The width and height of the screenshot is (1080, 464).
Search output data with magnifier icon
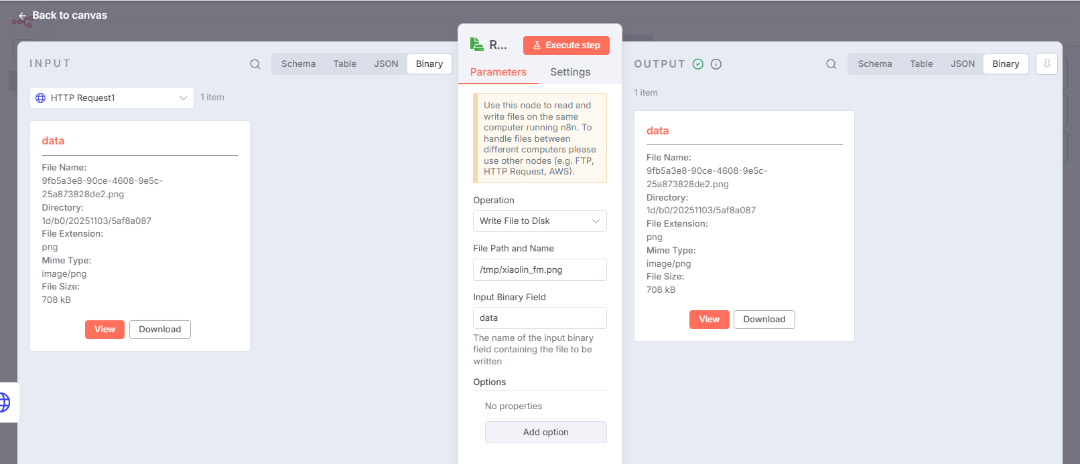[x=831, y=64]
